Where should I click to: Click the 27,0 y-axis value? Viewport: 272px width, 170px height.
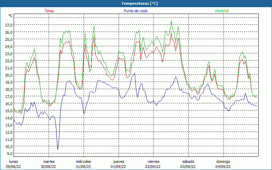coord(9,25)
